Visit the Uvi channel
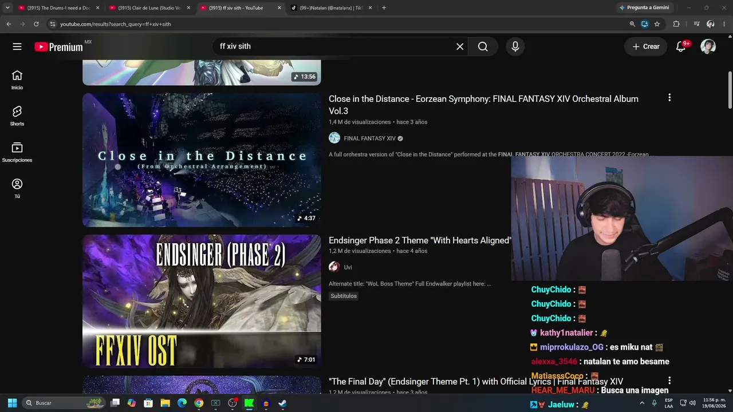This screenshot has width=733, height=412. coord(348,267)
